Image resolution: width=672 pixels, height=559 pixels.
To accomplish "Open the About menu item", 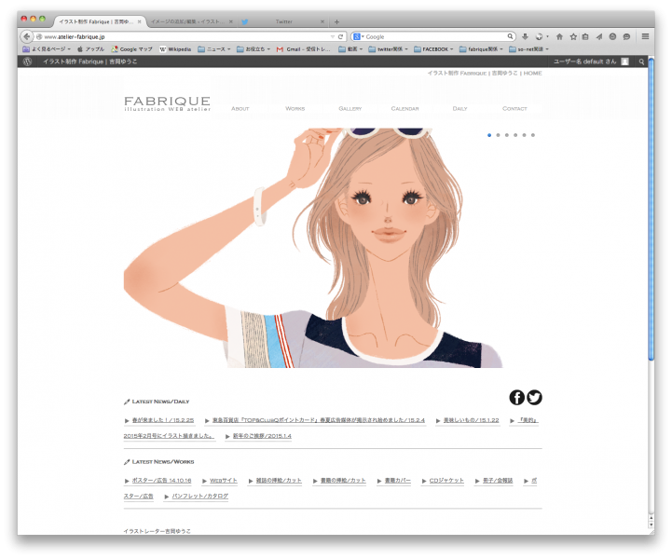I will (x=240, y=109).
